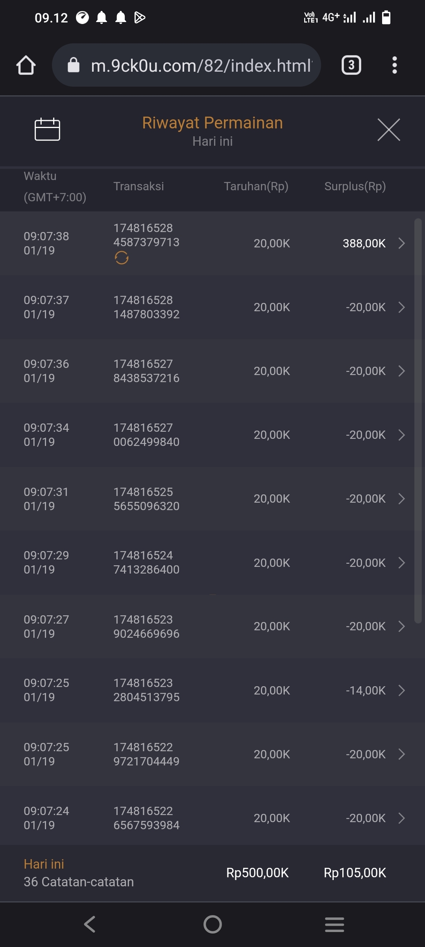Expand the 09:07:24 transaction row chevron

[x=401, y=818]
